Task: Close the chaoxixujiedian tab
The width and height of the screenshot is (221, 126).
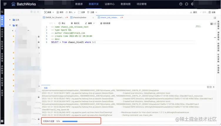Action: click(93, 18)
